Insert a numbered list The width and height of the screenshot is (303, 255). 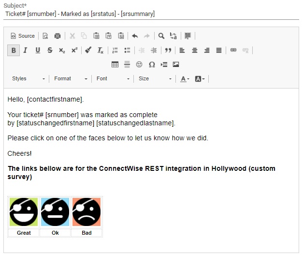pos(115,50)
